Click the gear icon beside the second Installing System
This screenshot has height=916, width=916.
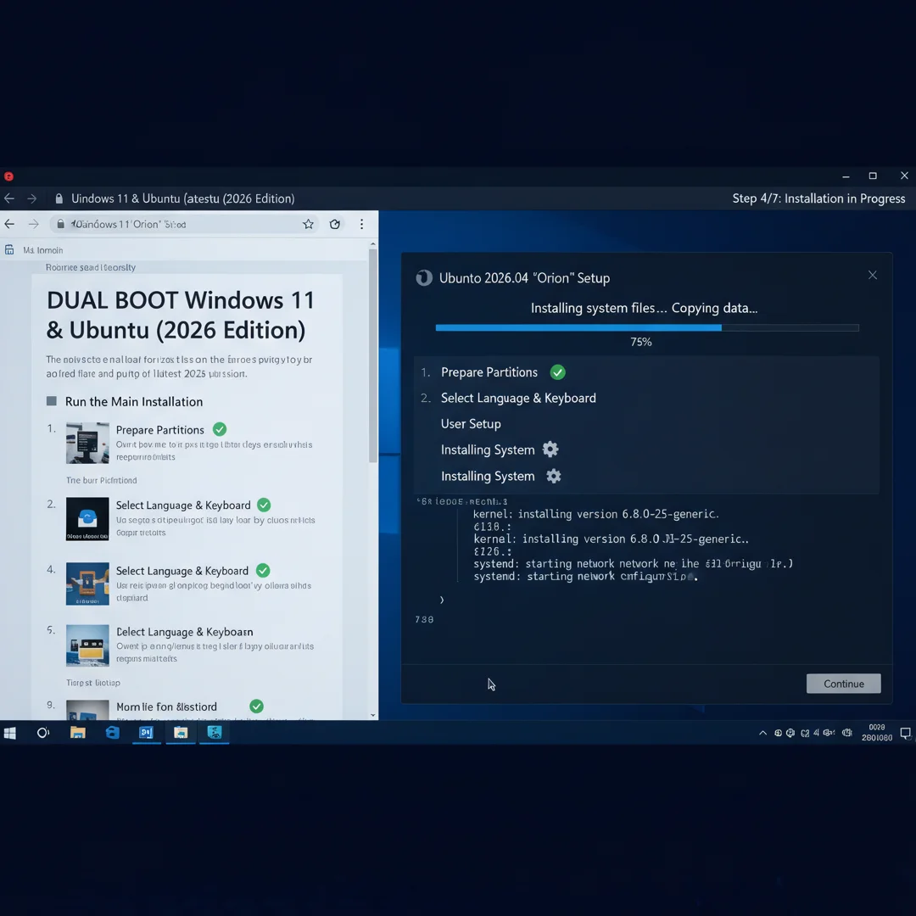[554, 476]
